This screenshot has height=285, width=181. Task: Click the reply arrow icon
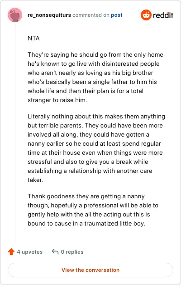coord(55,252)
